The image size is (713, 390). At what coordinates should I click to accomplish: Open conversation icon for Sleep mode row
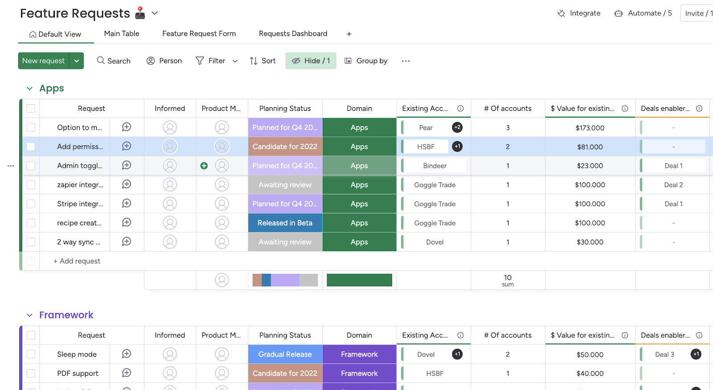tap(127, 354)
